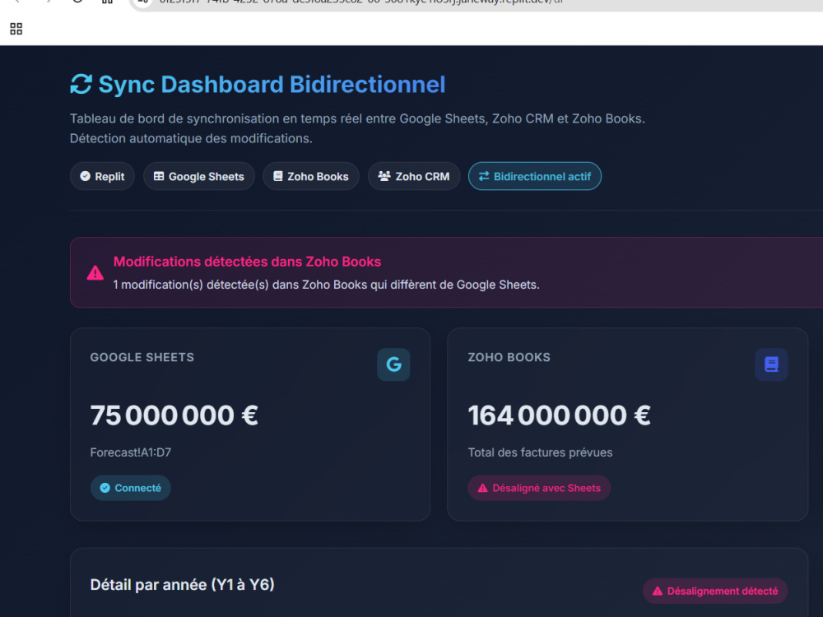Click the Désaligné avec Sheets pill

coord(539,488)
